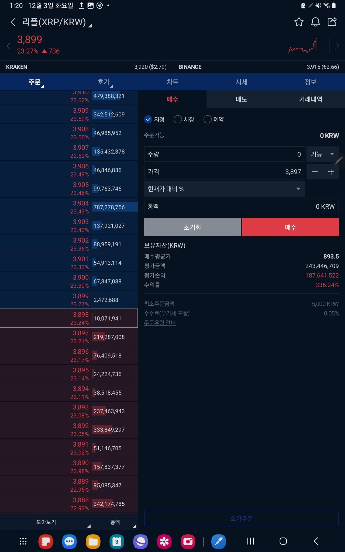345x552 pixels.
Task: Select bid price row 3,893
Action: [69, 411]
